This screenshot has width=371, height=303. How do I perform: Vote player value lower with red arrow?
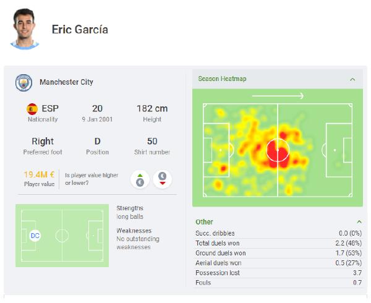click(x=162, y=179)
